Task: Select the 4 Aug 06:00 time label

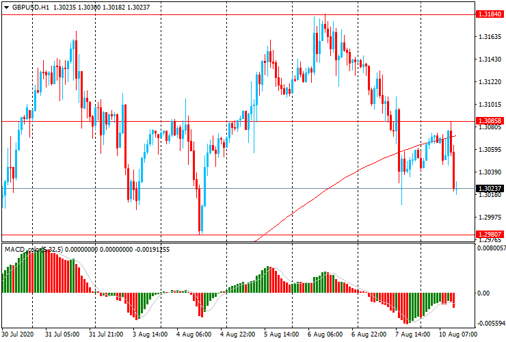Action: (x=194, y=334)
